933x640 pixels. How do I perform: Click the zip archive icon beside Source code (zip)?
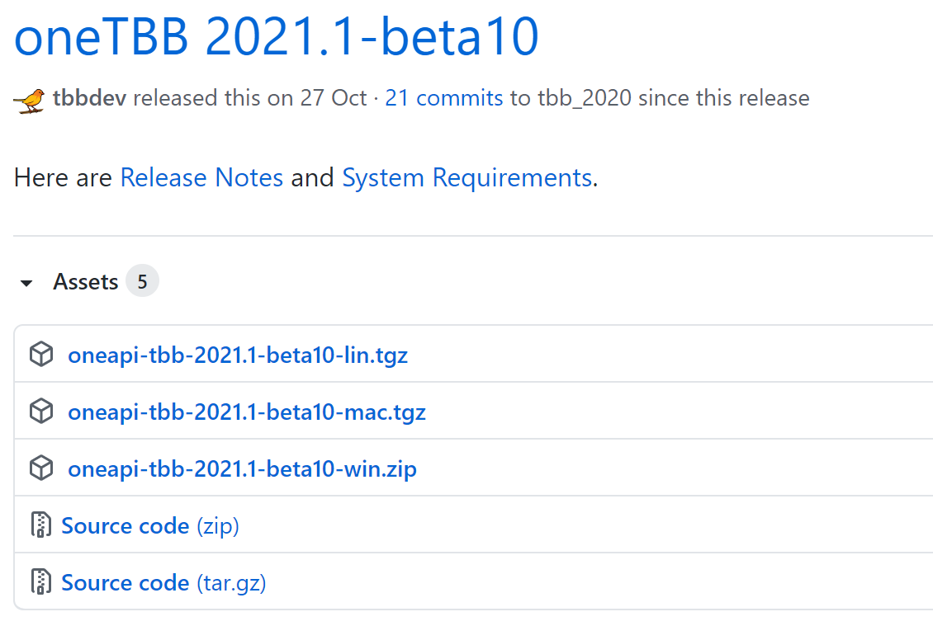[x=40, y=525]
